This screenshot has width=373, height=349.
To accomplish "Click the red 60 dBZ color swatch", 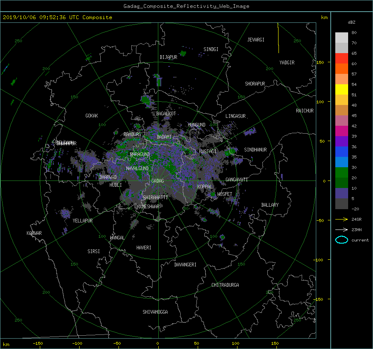I will [342, 59].
